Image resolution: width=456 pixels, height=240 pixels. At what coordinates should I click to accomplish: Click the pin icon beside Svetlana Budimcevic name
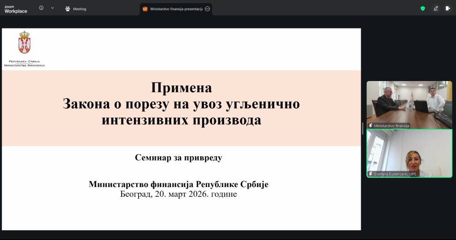click(371, 174)
